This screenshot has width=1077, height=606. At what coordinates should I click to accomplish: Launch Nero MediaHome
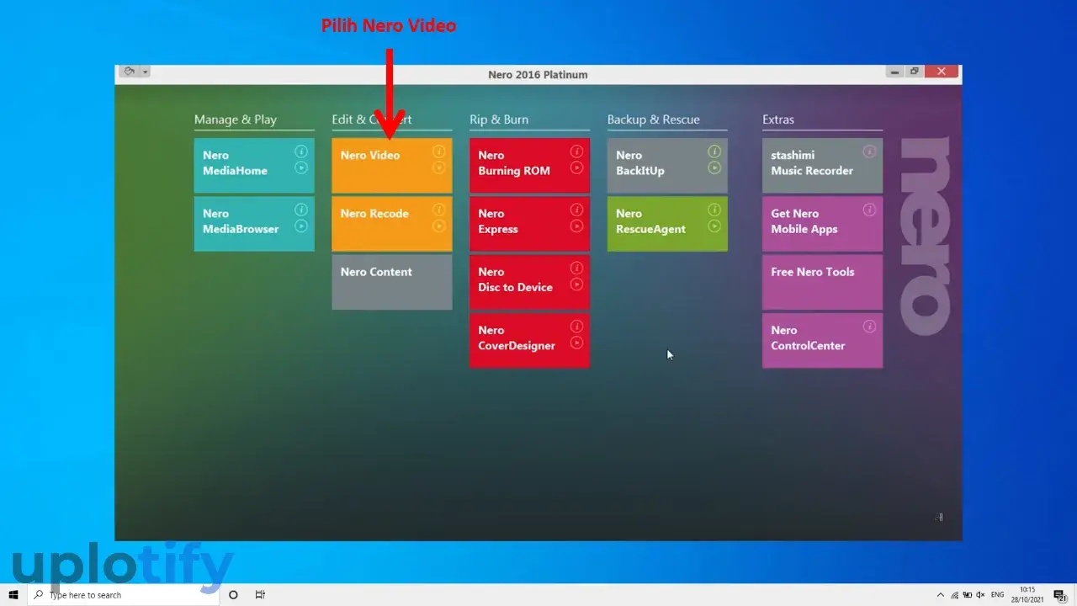254,166
